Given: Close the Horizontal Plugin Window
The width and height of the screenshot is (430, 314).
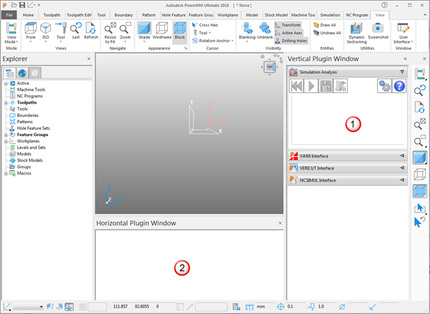Looking at the screenshot, I should tap(280, 223).
